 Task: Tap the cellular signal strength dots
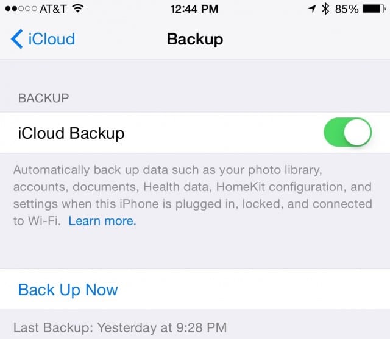tap(21, 9)
